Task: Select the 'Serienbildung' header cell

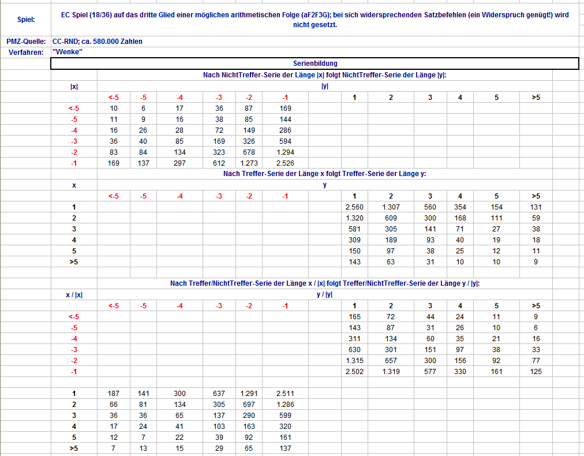Action: point(315,63)
